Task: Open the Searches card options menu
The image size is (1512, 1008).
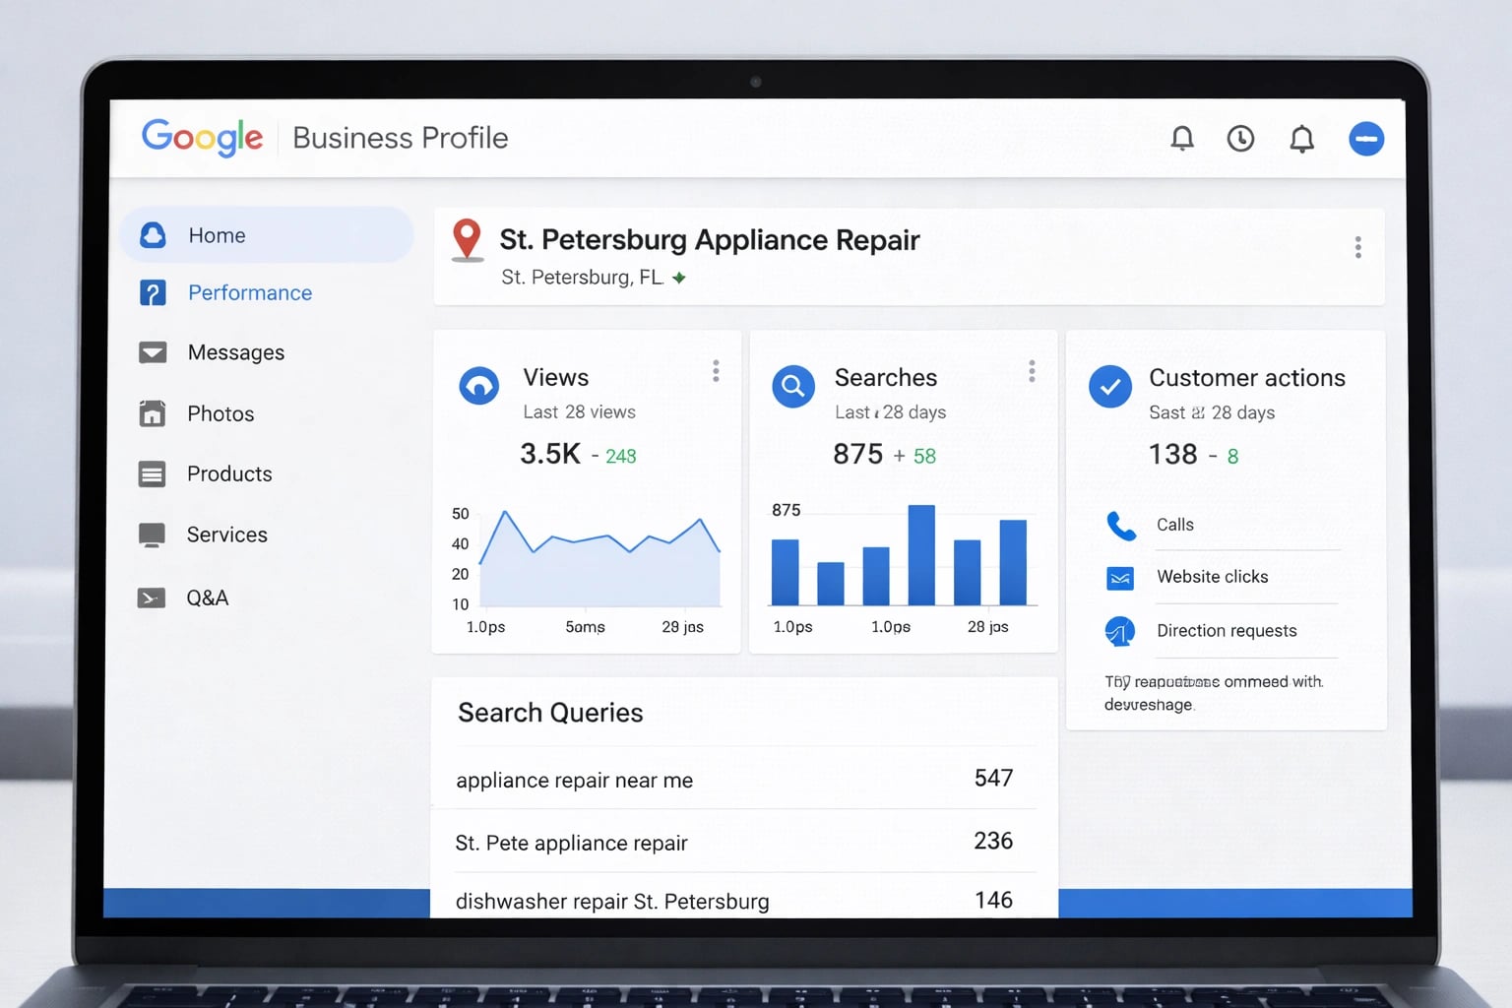Action: 1032,371
